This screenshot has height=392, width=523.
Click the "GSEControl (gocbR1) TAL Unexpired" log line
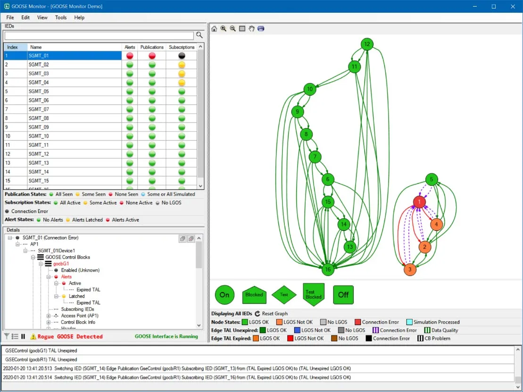(x=41, y=359)
